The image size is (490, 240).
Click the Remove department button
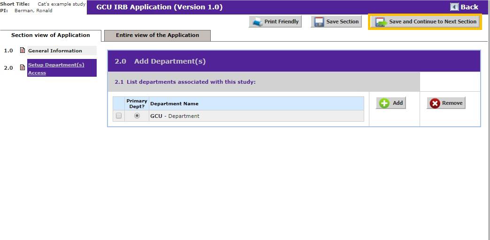click(446, 103)
